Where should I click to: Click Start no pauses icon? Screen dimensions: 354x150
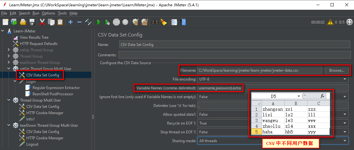tap(108, 22)
